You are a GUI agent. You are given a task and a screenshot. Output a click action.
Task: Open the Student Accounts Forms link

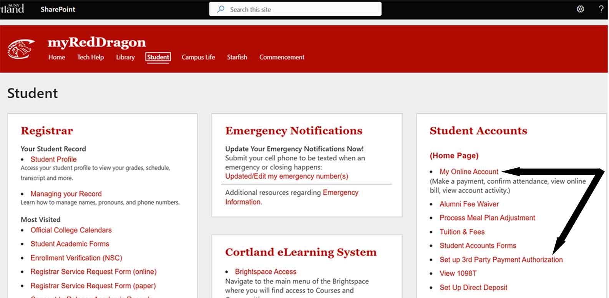point(478,246)
